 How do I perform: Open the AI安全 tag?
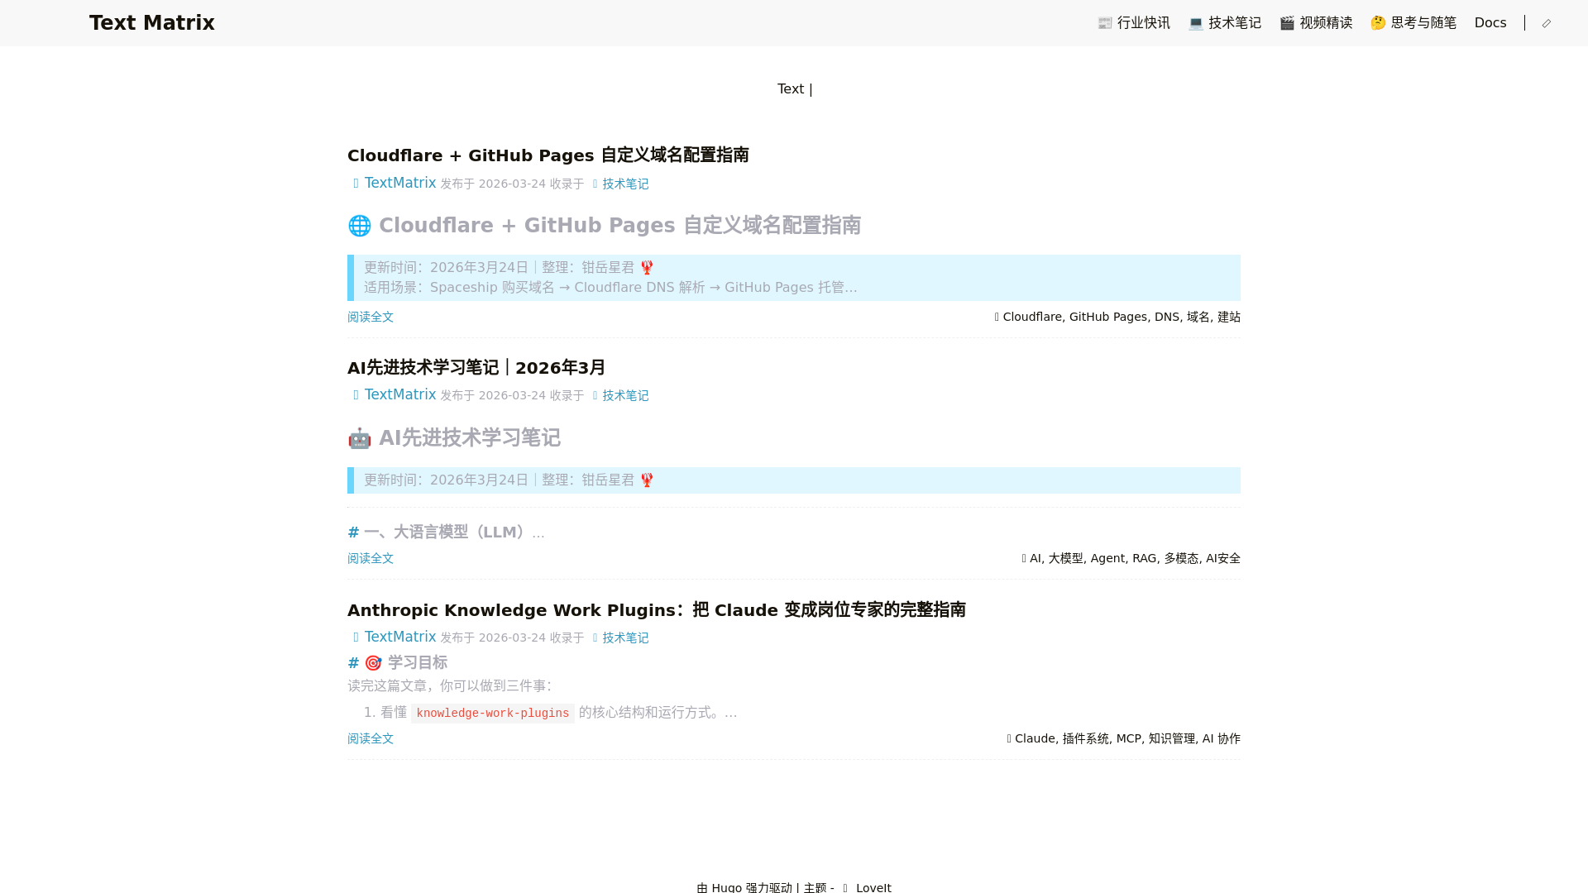pos(1223,559)
